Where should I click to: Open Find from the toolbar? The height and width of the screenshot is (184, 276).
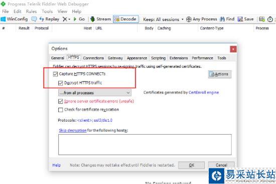click(227, 19)
